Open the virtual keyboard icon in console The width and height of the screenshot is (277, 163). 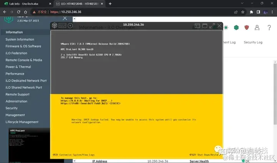62,26
